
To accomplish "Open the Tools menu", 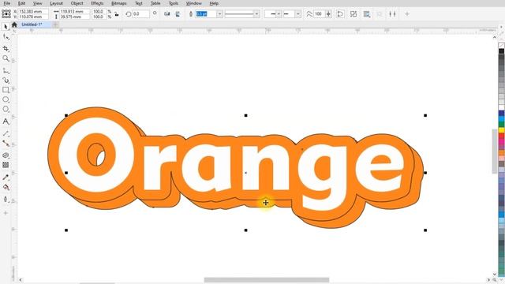I will coord(174,3).
